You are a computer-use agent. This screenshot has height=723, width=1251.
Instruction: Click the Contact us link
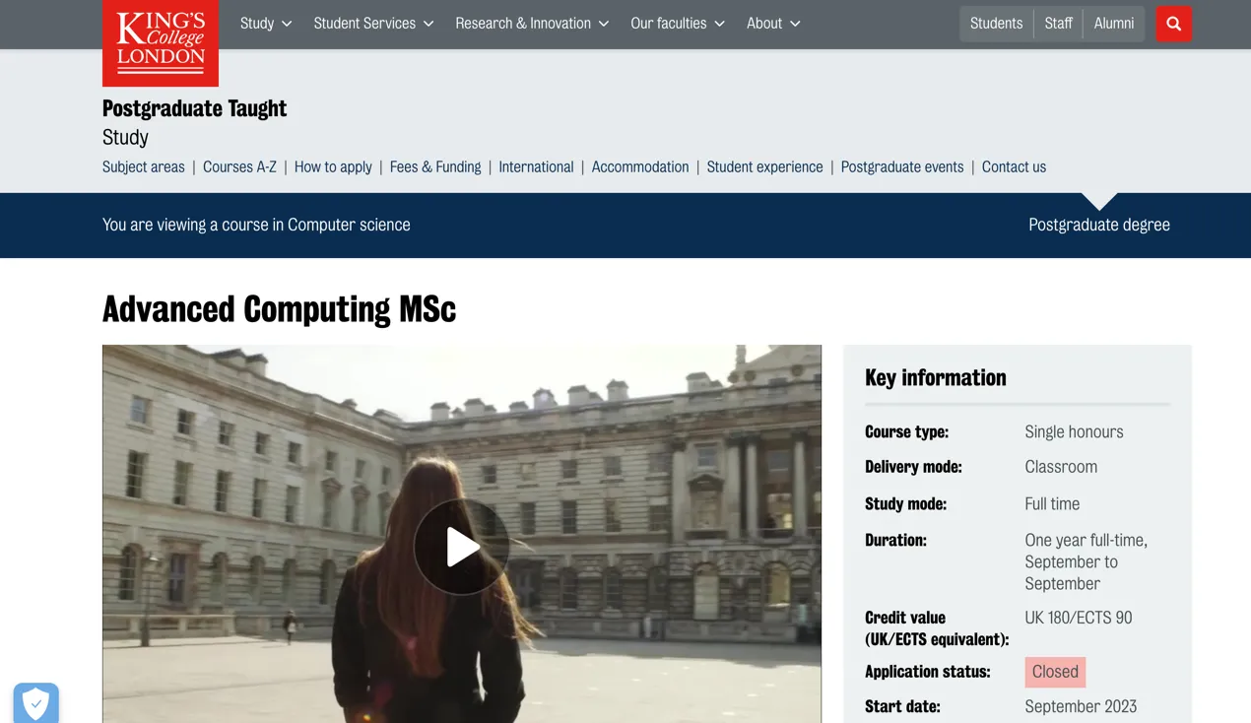(x=1014, y=167)
